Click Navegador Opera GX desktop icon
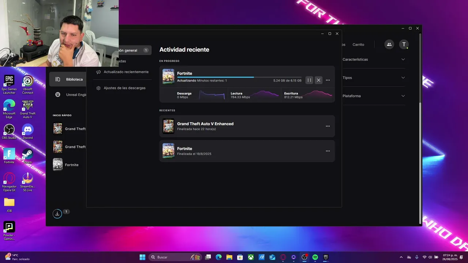The height and width of the screenshot is (263, 468). click(x=9, y=182)
